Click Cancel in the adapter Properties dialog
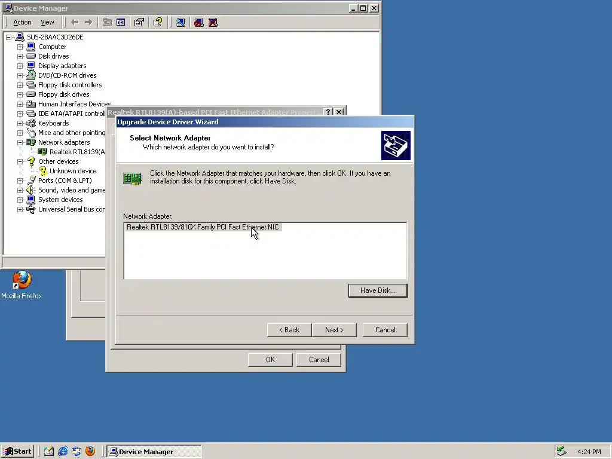612x459 pixels. pos(319,360)
